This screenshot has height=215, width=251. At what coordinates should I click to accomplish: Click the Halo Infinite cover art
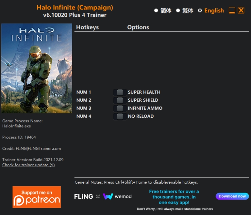(x=37, y=68)
